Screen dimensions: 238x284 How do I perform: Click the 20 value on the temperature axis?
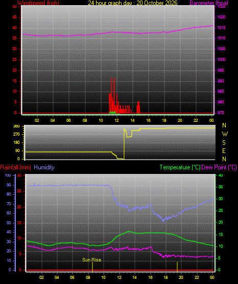(221, 222)
